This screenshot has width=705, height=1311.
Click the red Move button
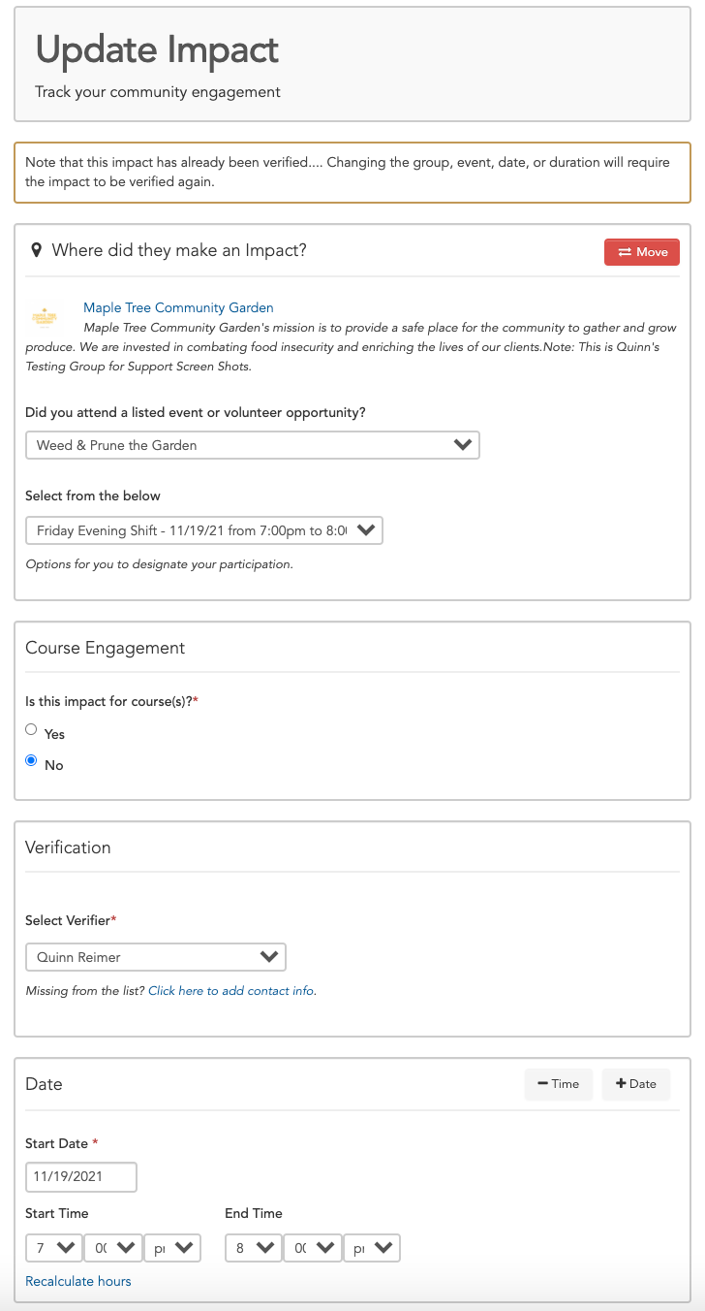(642, 252)
